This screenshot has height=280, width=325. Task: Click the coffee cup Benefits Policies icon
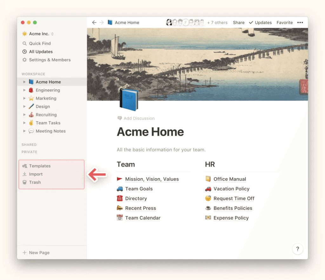click(x=208, y=208)
